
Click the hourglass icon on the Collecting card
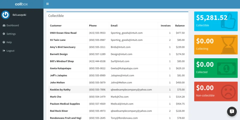tap(228, 45)
